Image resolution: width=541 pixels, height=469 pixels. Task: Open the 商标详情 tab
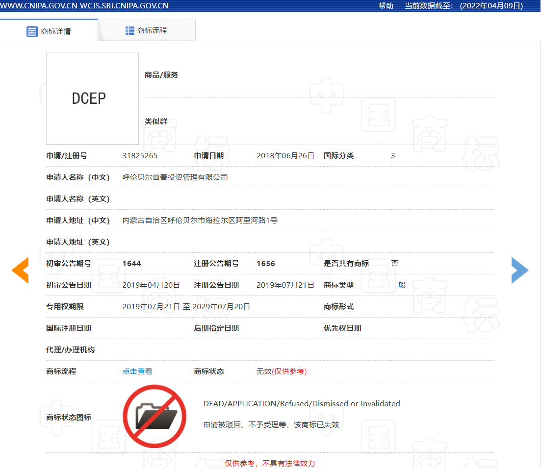[49, 31]
